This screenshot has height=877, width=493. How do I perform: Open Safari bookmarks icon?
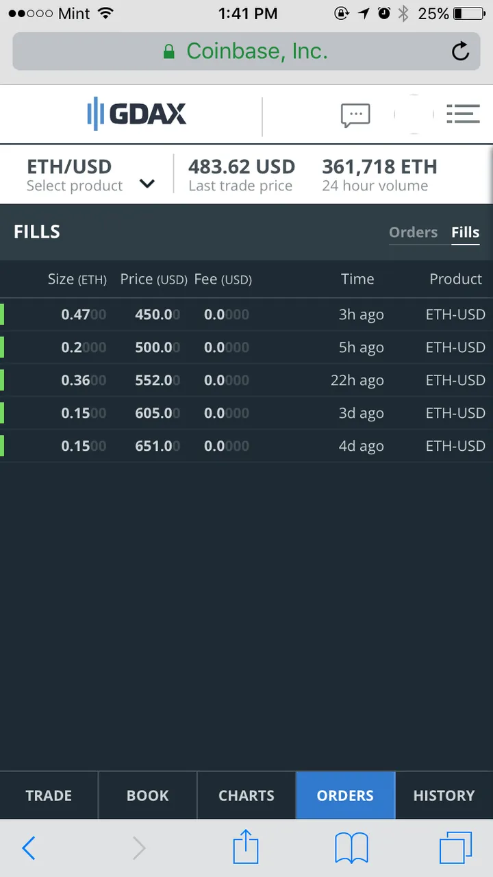352,848
